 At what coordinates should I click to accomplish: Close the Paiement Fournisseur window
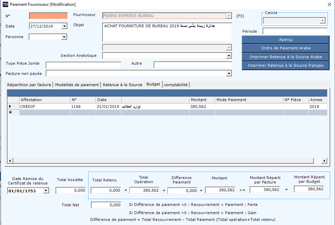[x=330, y=4]
